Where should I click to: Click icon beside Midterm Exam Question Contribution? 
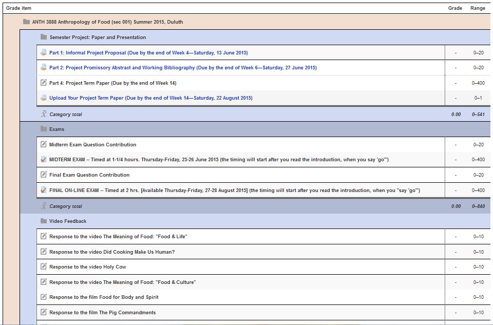43,144
